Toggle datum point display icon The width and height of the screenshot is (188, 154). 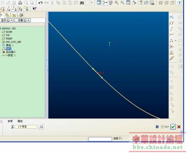(14, 9)
